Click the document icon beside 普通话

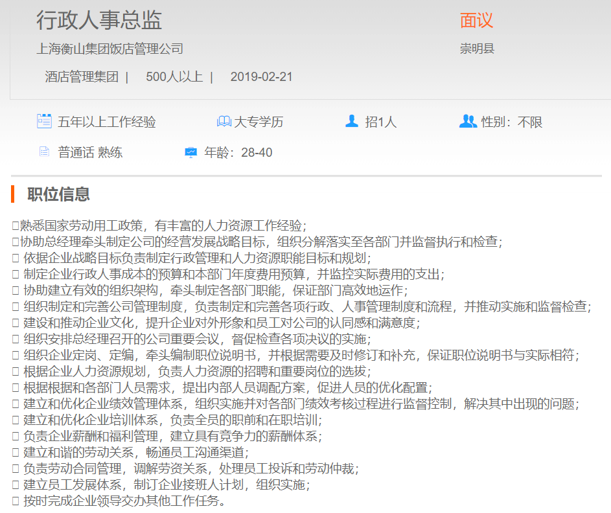(44, 152)
